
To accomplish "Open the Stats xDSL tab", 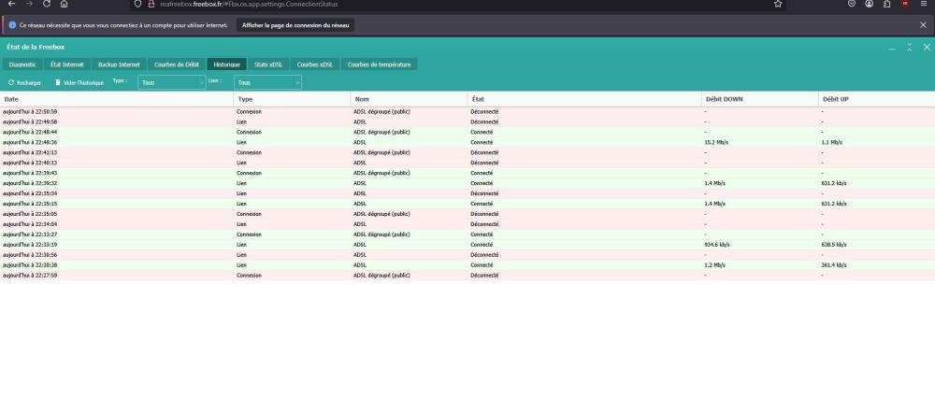I will [x=268, y=64].
